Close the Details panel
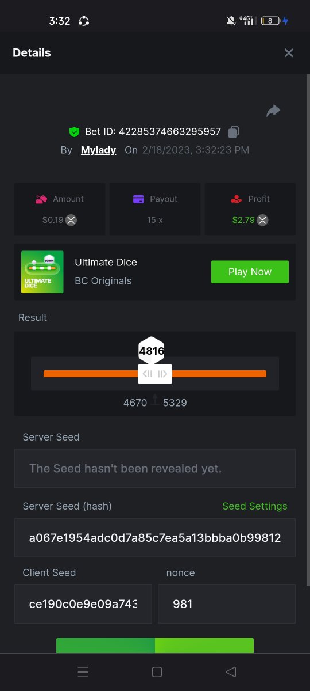Viewport: 310px width, 691px height. pos(289,53)
